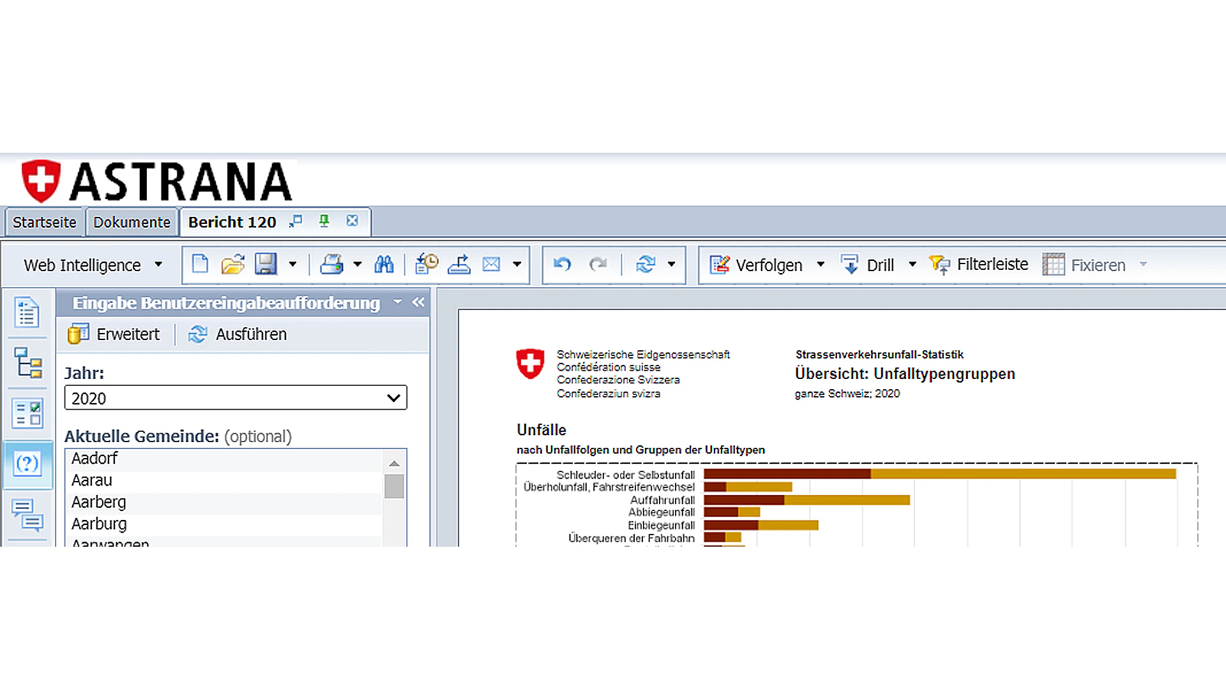Click the binoculars find icon
This screenshot has width=1226, height=689.
click(384, 264)
